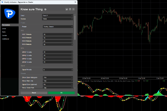Switch to the Bars tab
This screenshot has width=167, height=111.
[4, 32]
